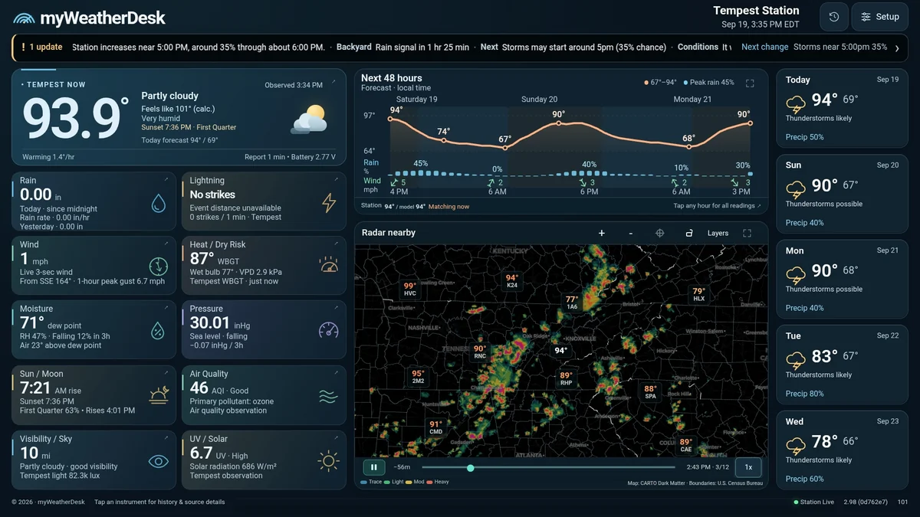Click the 94° starting point on temperature curve

coord(391,119)
